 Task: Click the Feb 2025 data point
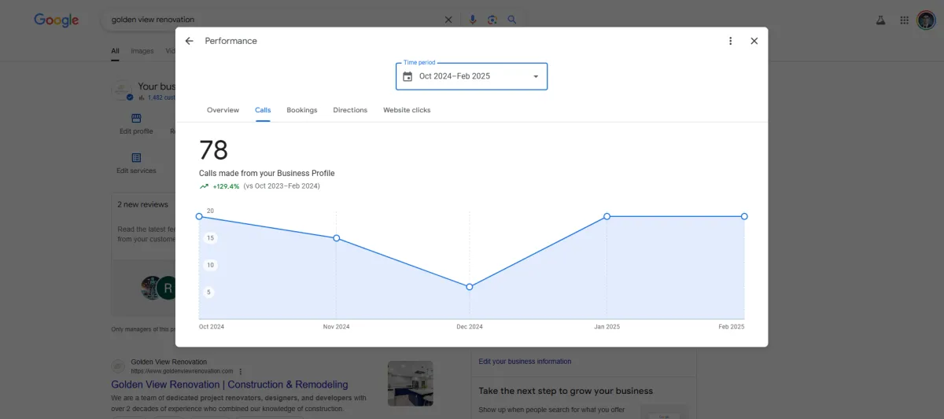(x=744, y=216)
